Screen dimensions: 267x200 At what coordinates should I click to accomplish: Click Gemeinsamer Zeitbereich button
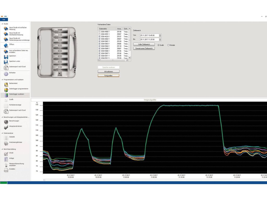(144, 48)
